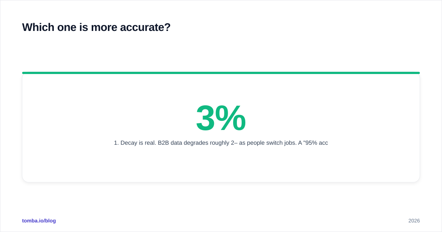
Task: Click the word 'one' in the heading
Action: 67,27
